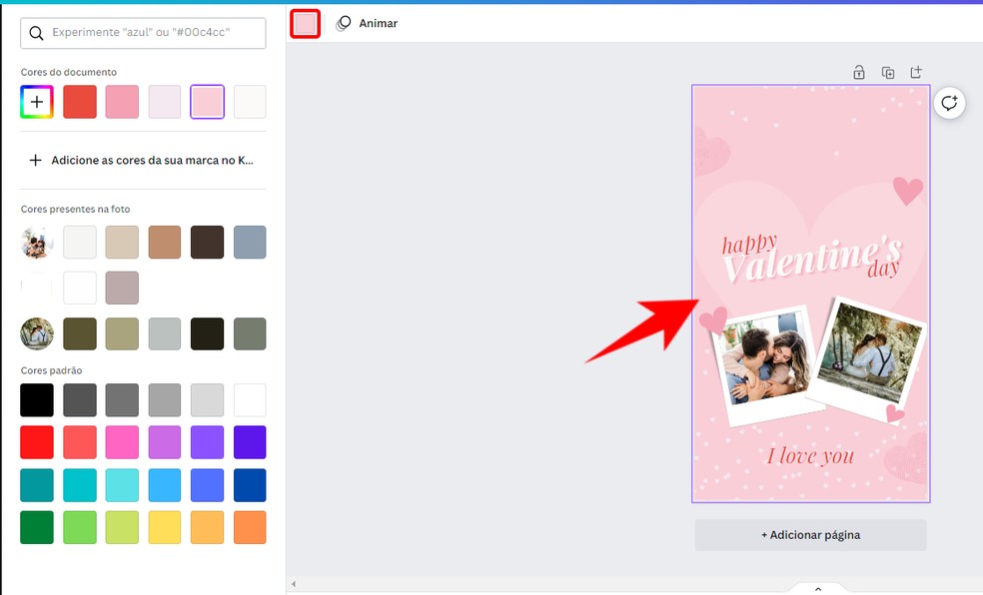Select the light green default color swatch

point(80,527)
